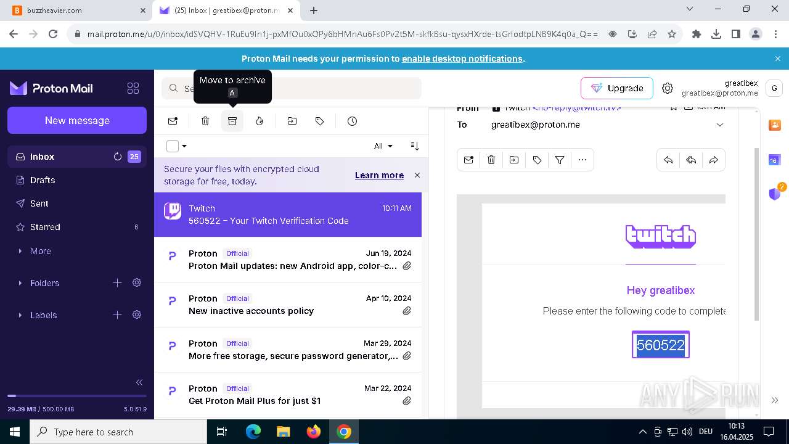Open security center shield icon
The width and height of the screenshot is (789, 444).
775,194
